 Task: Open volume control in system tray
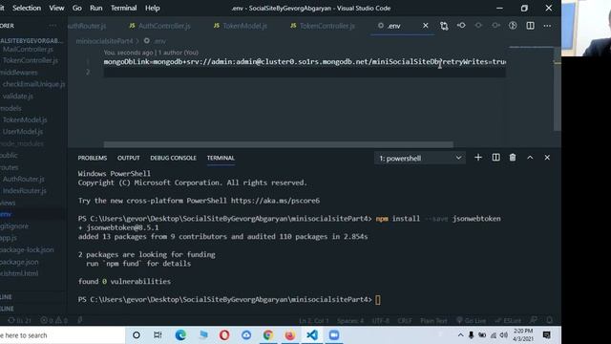[503, 335]
